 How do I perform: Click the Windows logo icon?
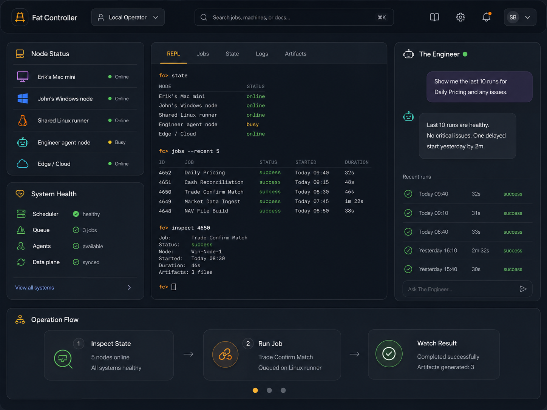[x=23, y=99]
